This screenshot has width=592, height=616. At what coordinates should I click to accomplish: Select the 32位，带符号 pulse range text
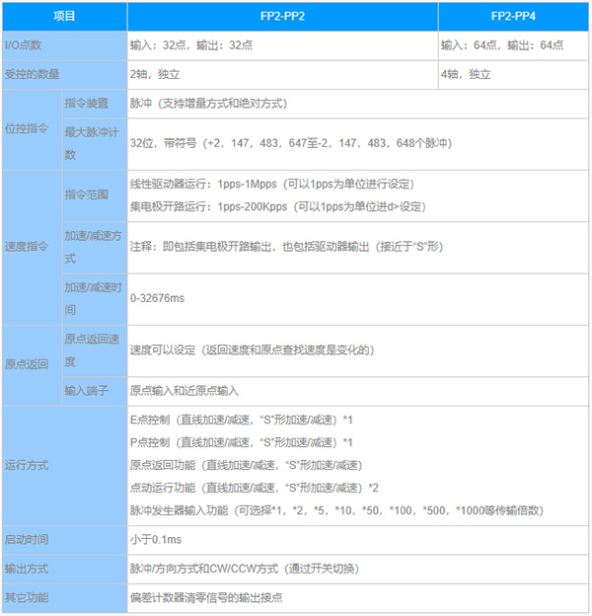(x=291, y=144)
